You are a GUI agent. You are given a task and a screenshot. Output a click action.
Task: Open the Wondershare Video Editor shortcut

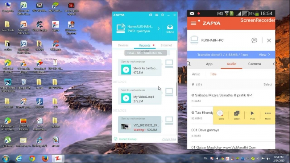click(x=8, y=85)
